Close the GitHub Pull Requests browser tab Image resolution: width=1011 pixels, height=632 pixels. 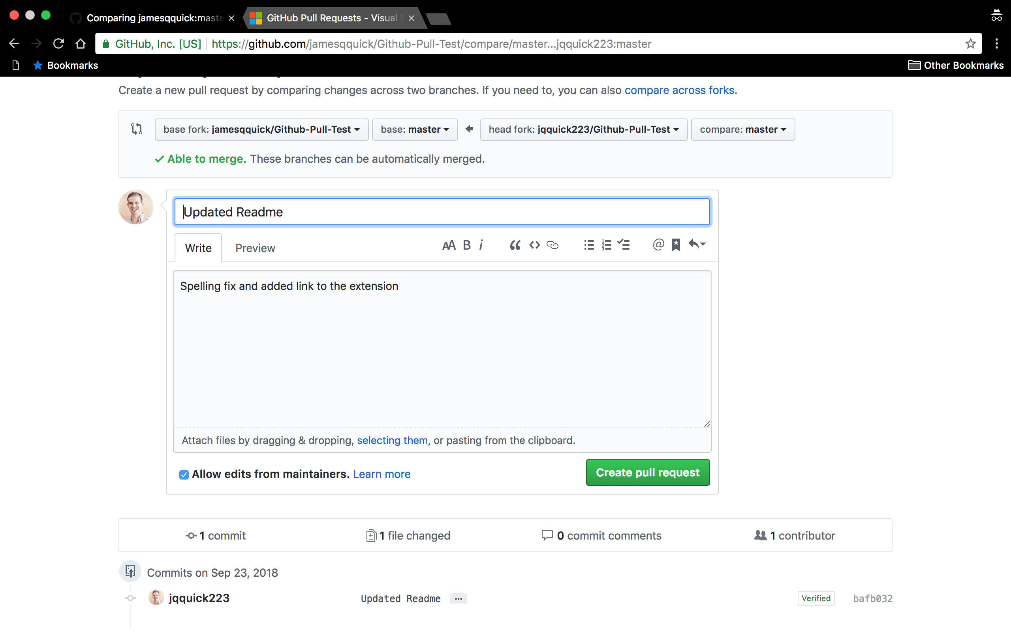tap(411, 18)
